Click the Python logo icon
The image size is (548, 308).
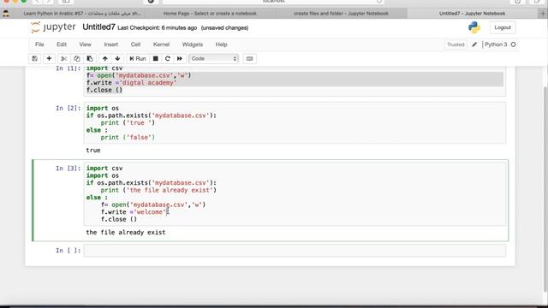(x=474, y=27)
